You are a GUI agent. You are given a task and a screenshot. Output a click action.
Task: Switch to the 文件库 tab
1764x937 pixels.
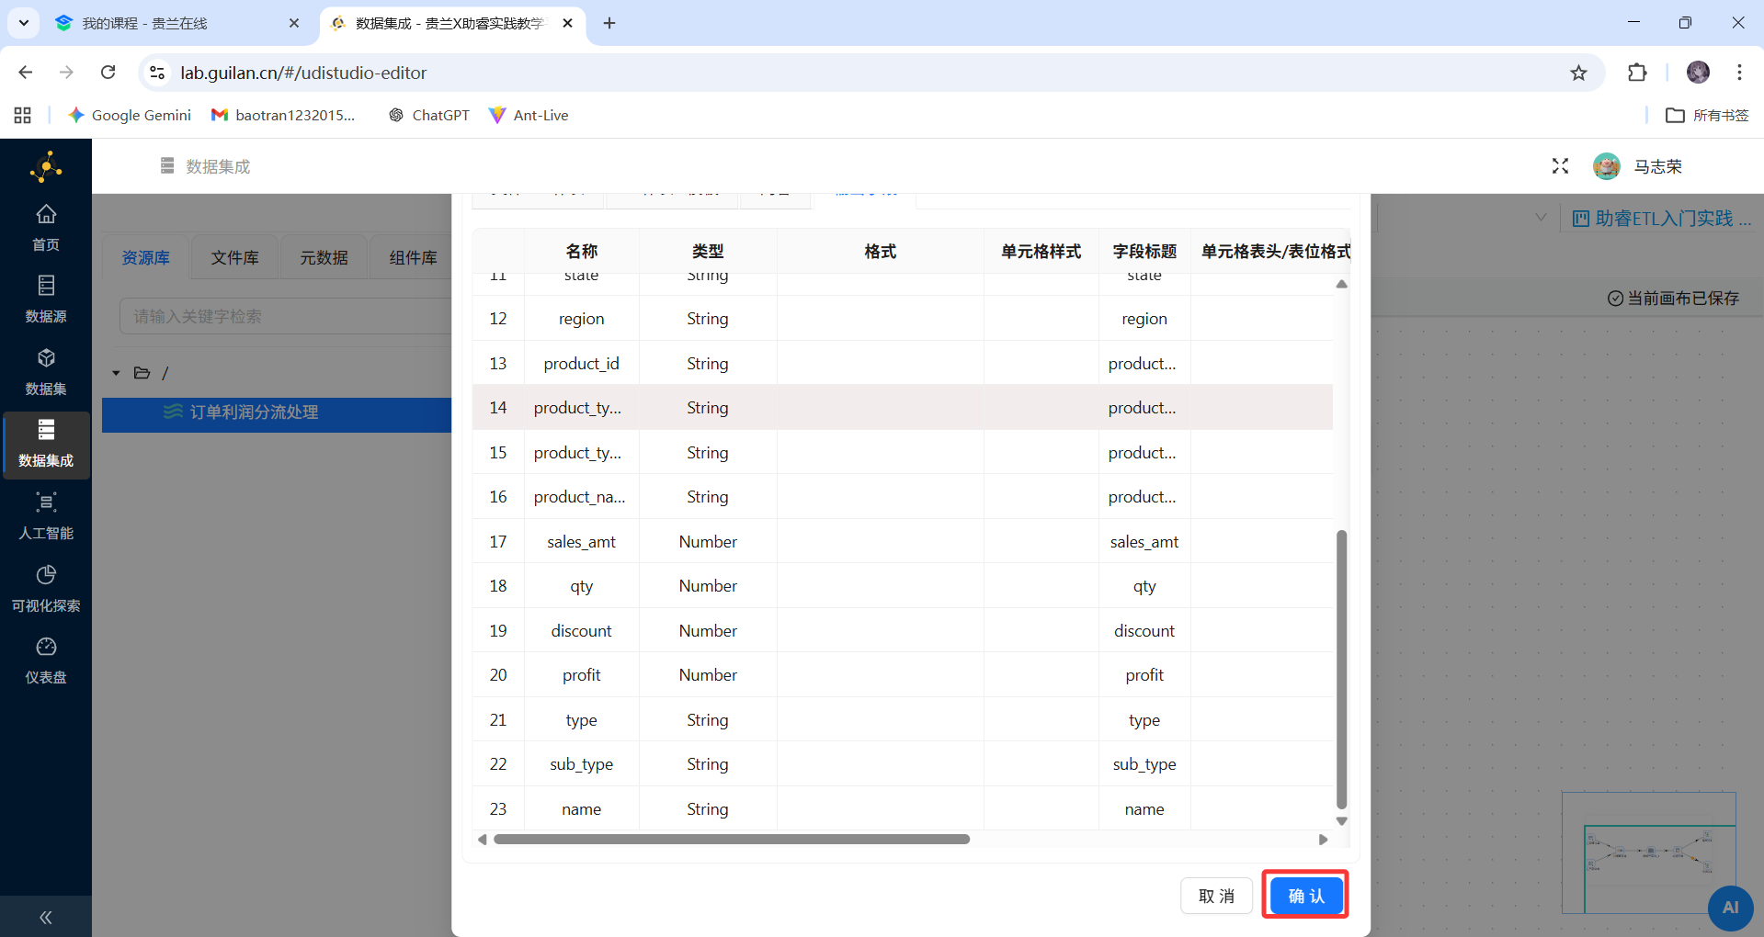pos(234,257)
